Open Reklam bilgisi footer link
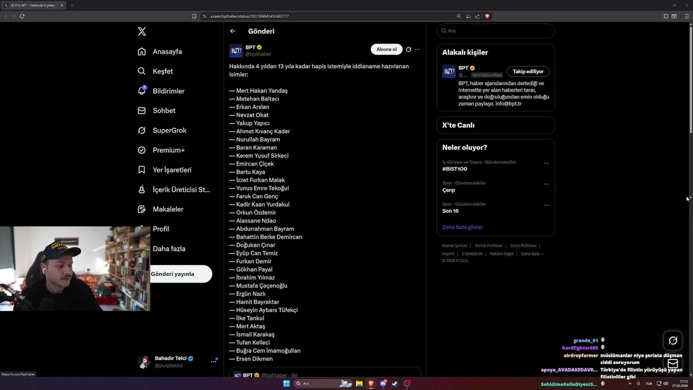The image size is (693, 390). 502,253
